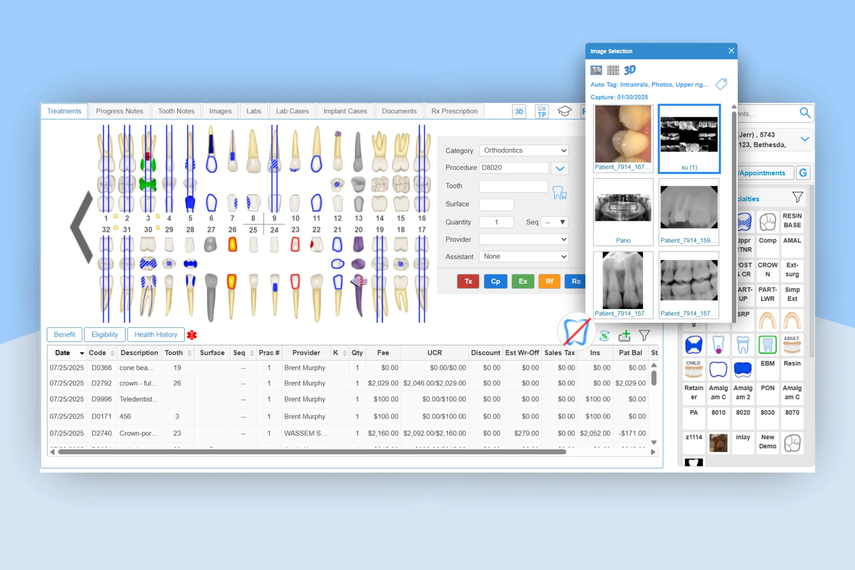The image size is (855, 570).
Task: Toggle the crossed-out tooth display button
Action: coord(576,331)
